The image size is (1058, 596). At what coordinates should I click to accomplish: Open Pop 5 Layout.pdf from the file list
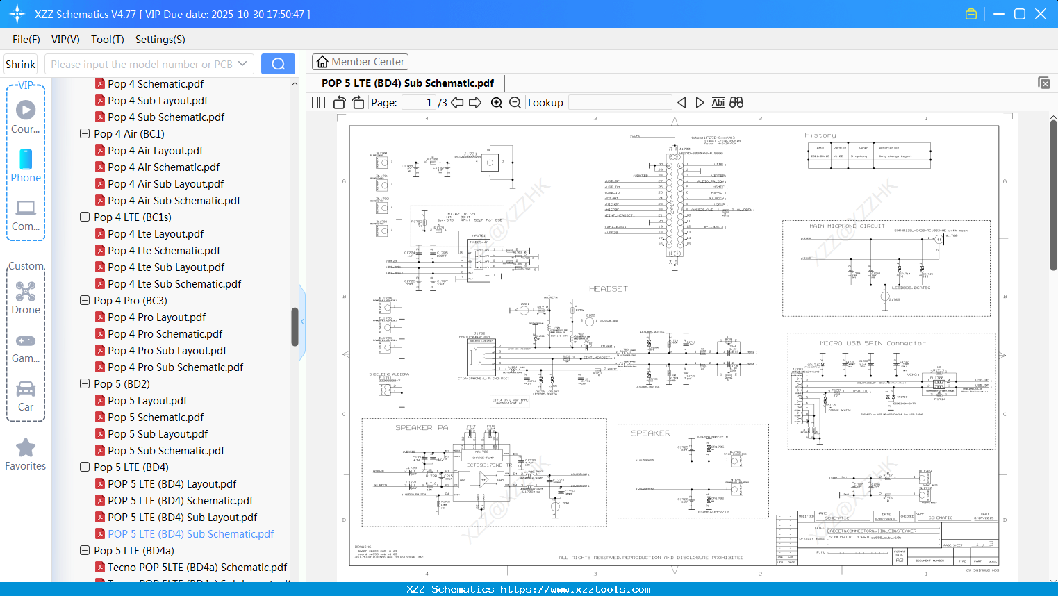(x=149, y=400)
